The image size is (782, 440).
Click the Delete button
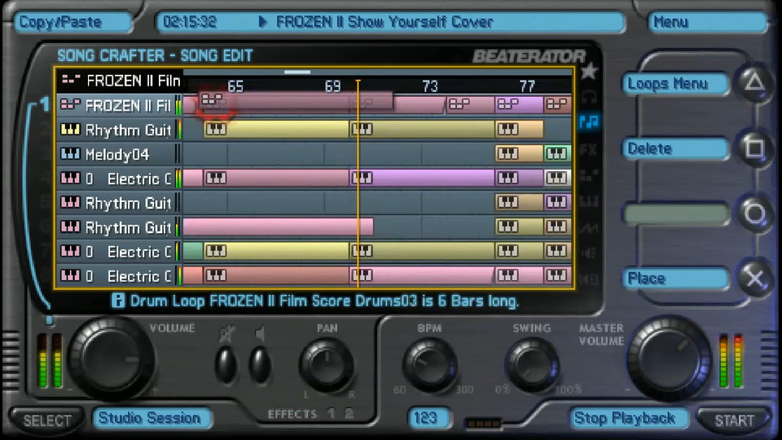(x=675, y=148)
